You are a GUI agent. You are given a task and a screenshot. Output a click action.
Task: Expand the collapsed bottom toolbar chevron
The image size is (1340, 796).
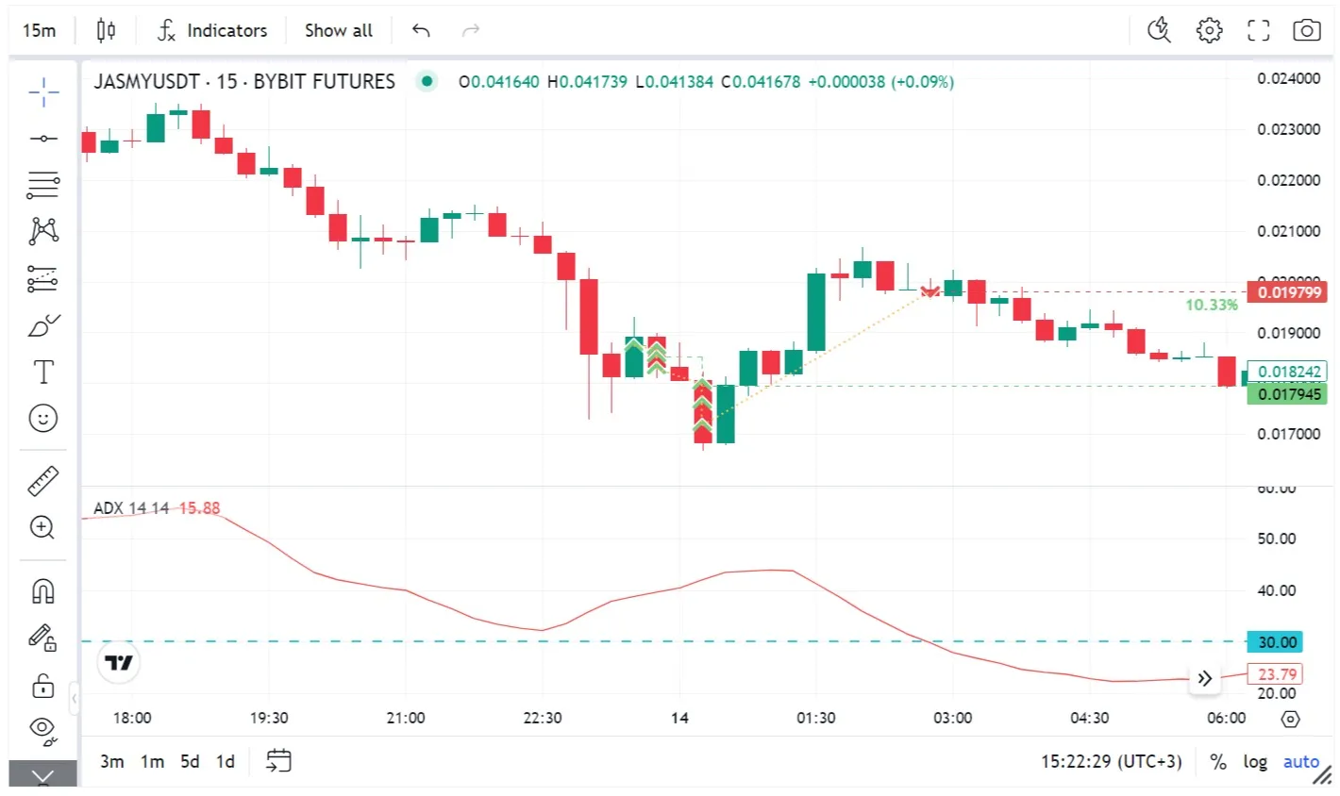(43, 776)
